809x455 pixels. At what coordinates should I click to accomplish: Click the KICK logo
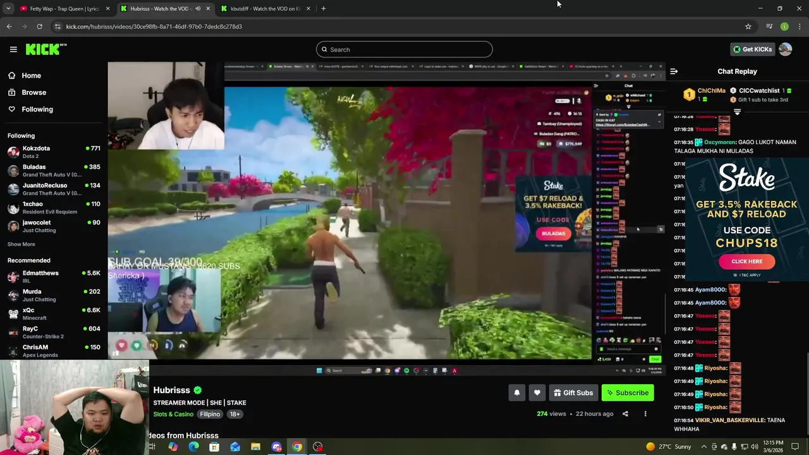[46, 49]
